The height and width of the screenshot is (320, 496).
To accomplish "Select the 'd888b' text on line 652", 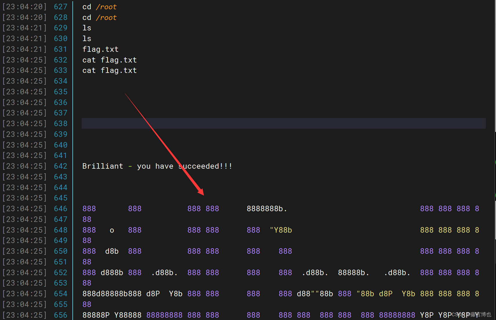I will click(112, 273).
